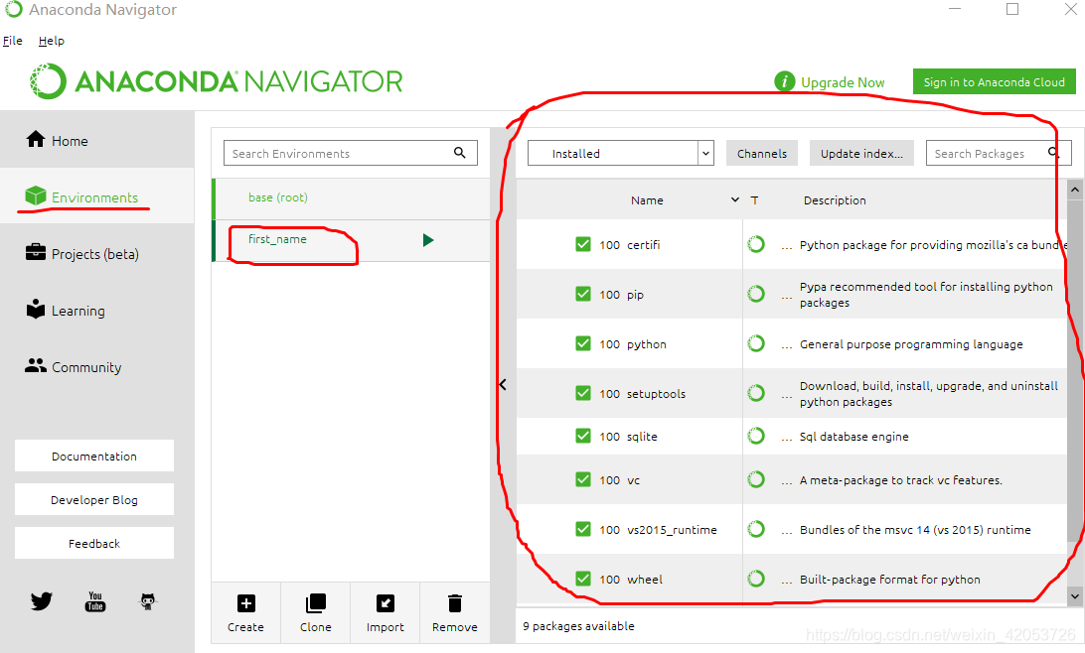The width and height of the screenshot is (1085, 653).
Task: Create a new environment
Action: tap(245, 612)
